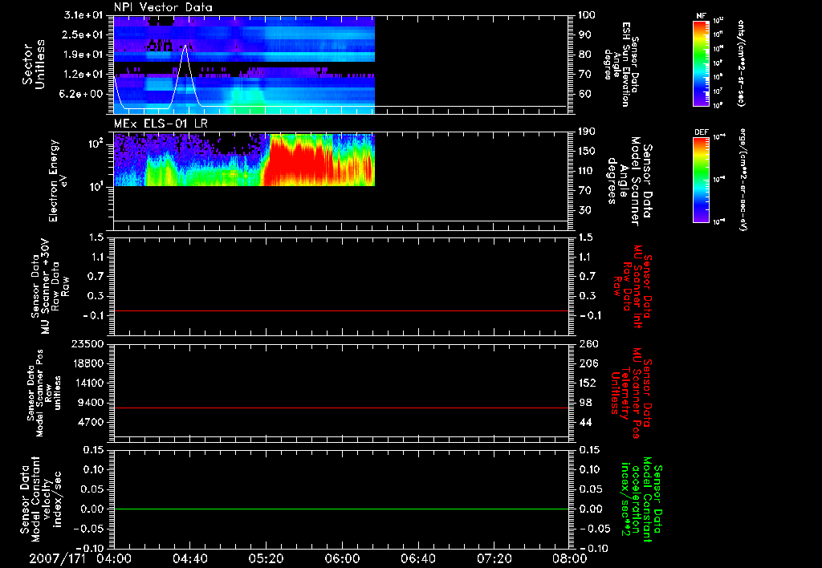
Task: Click the green constant acceleration trace line
Action: [x=340, y=509]
